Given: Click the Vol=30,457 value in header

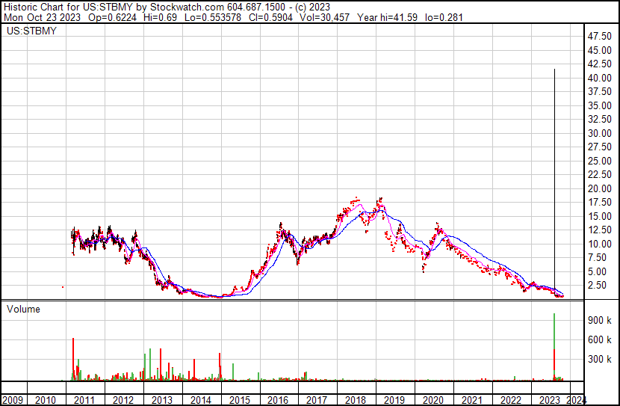Looking at the screenshot, I should pyautogui.click(x=324, y=17).
